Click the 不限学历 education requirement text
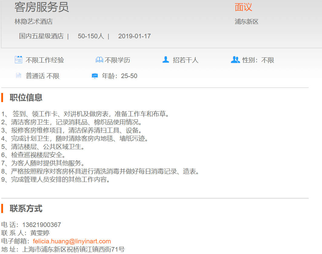 tap(117, 60)
